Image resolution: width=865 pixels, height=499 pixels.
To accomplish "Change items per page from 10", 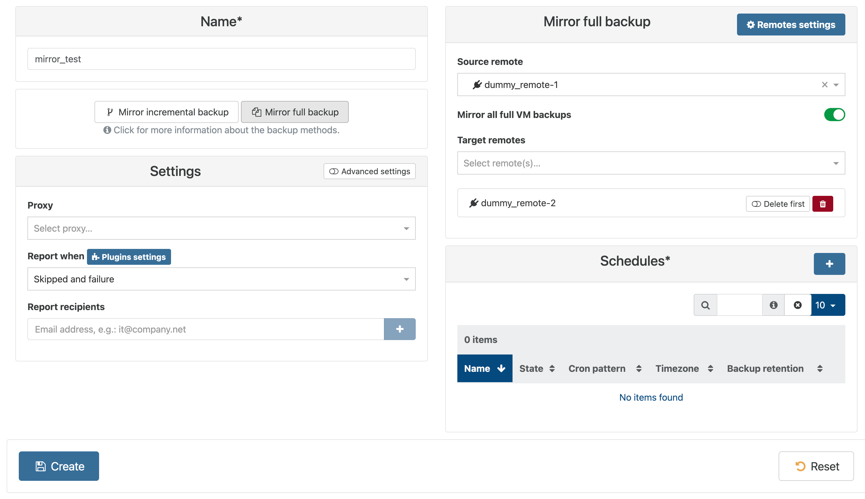I will click(x=827, y=305).
